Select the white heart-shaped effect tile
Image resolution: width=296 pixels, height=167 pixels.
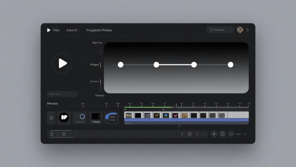pyautogui.click(x=64, y=117)
